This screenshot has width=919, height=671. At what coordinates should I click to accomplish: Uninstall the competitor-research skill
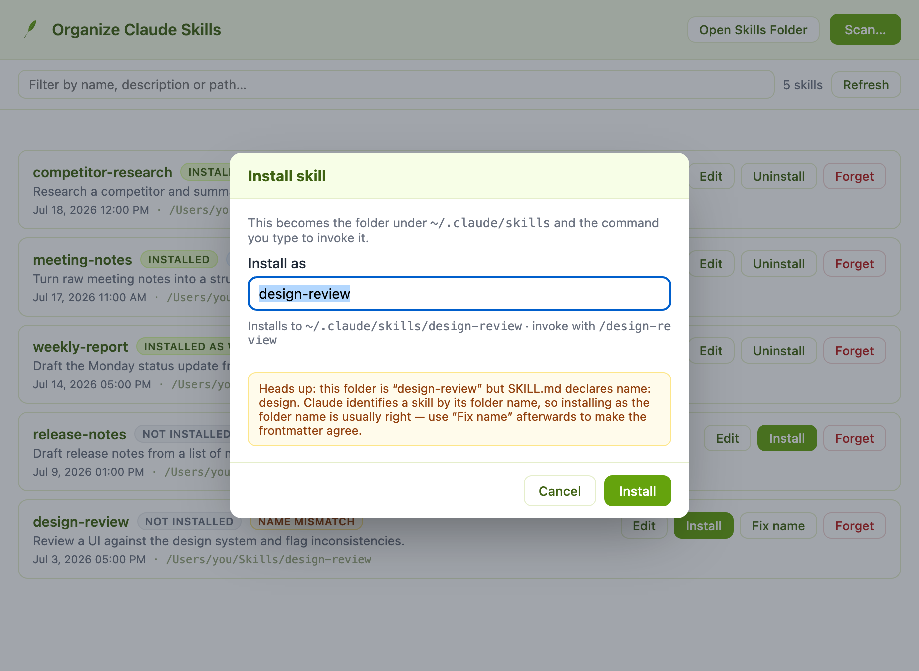click(779, 176)
